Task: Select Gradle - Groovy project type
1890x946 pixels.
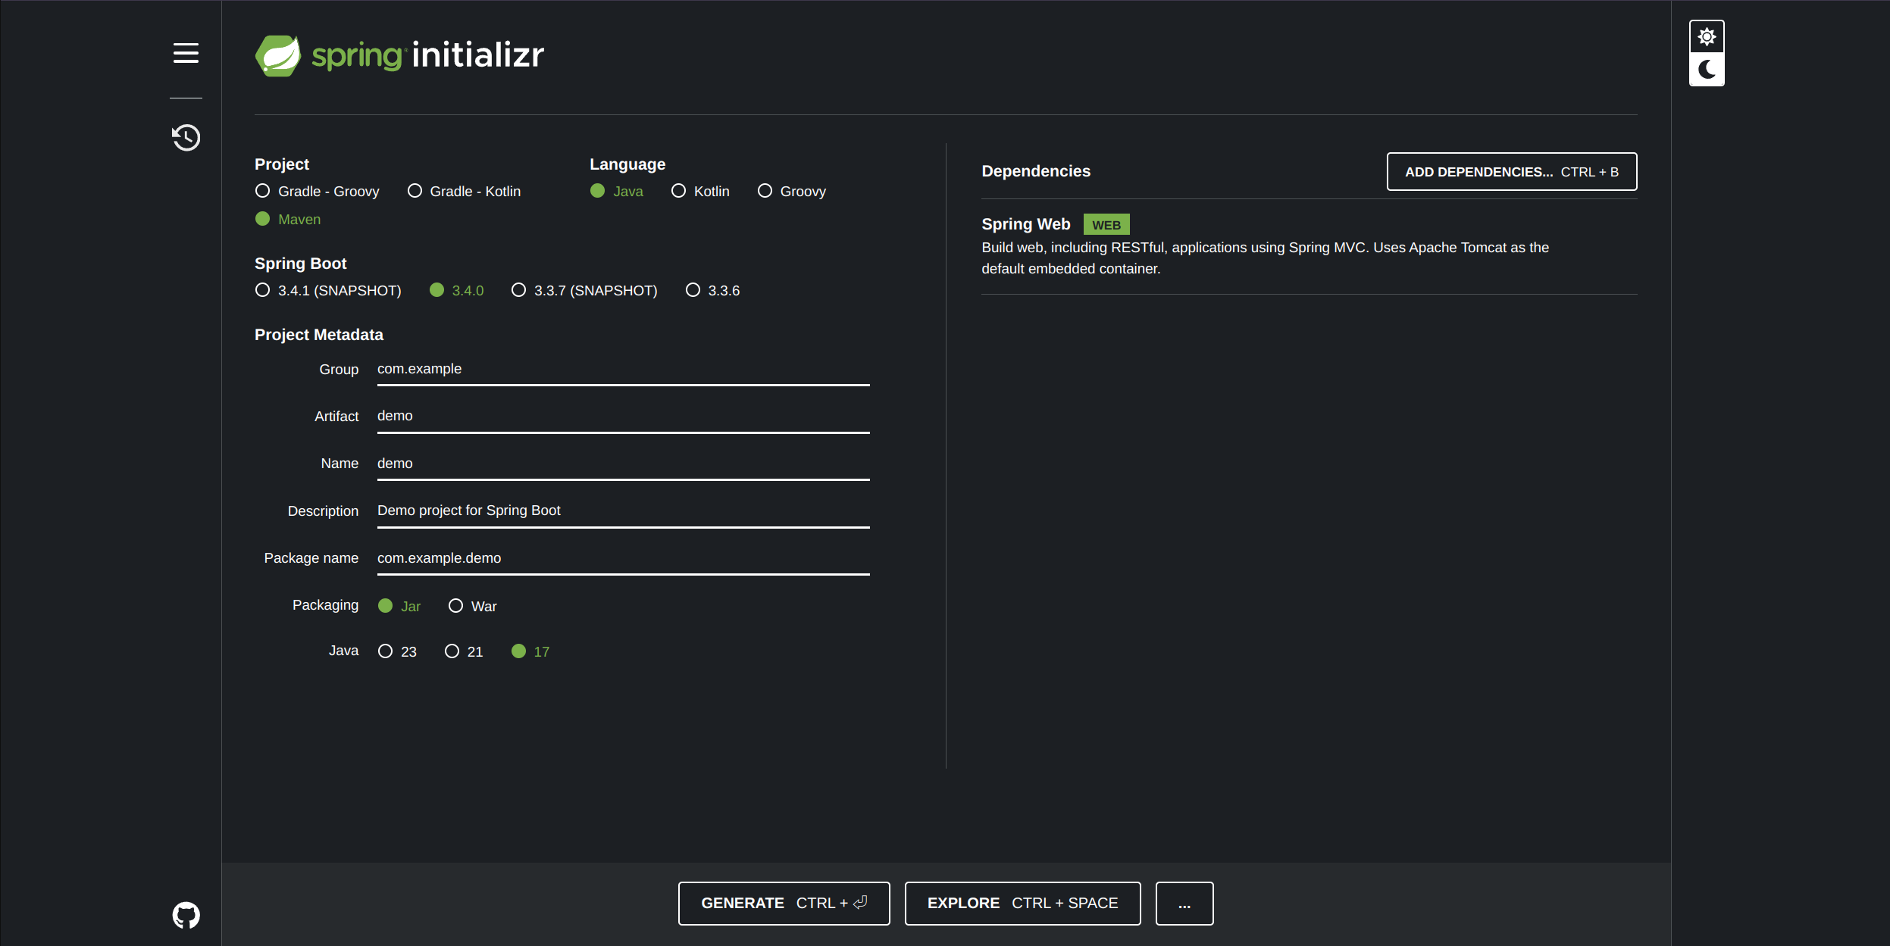Action: point(263,191)
